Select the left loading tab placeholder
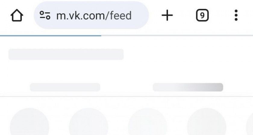 [x=65, y=87]
